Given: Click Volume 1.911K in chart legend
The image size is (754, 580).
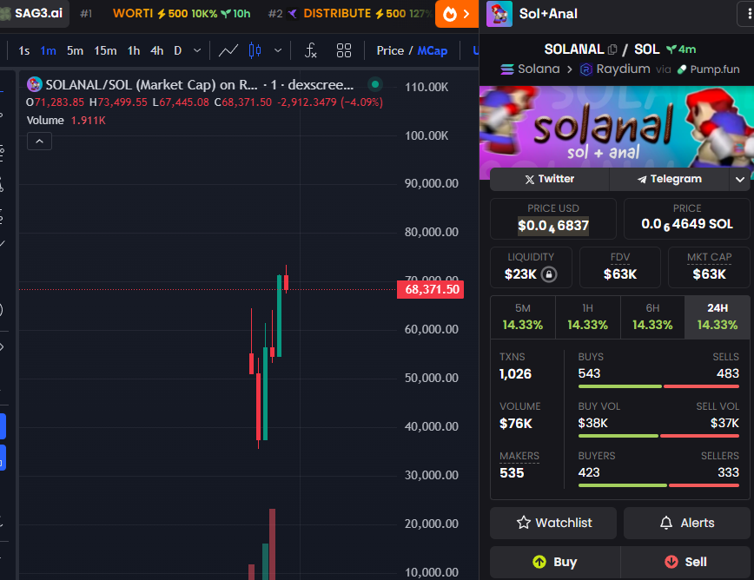Looking at the screenshot, I should tap(66, 120).
